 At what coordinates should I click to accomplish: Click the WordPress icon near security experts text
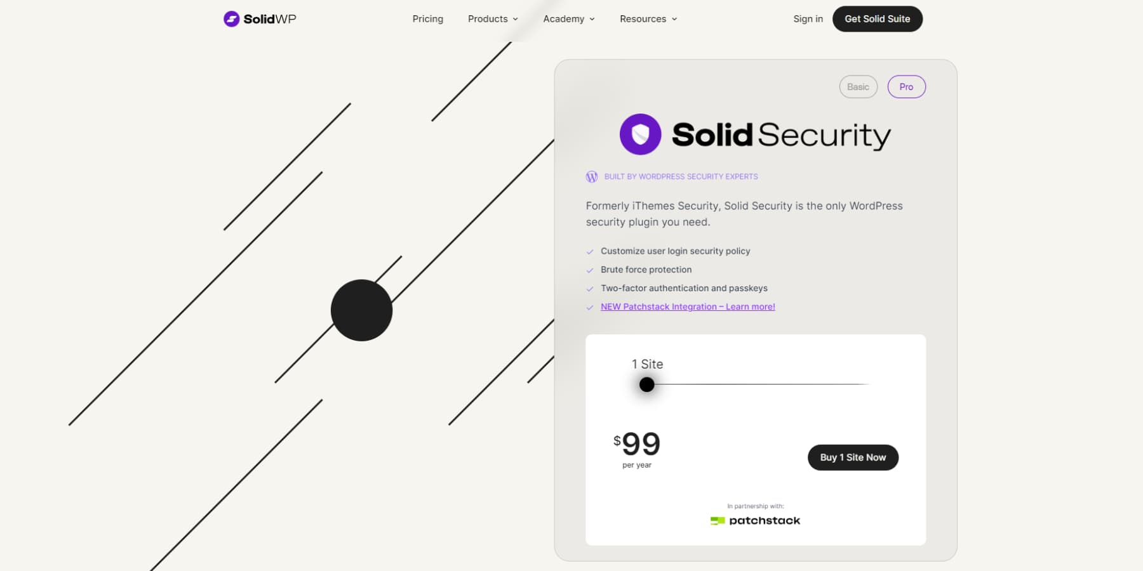pos(592,176)
